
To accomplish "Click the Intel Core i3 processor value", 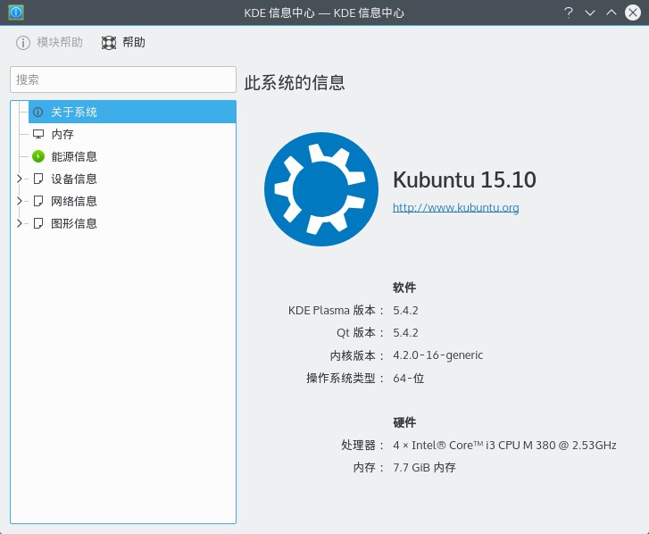I will [x=504, y=445].
